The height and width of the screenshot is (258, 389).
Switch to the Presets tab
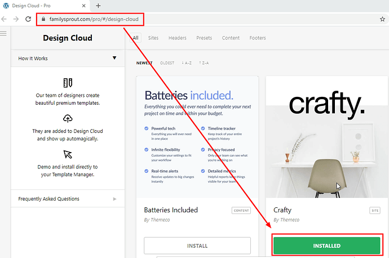click(x=204, y=38)
